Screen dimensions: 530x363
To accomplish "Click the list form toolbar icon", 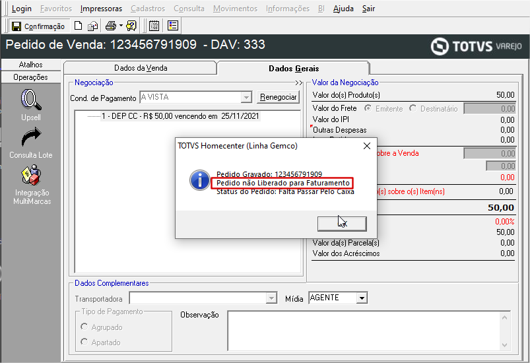I will pos(173,26).
